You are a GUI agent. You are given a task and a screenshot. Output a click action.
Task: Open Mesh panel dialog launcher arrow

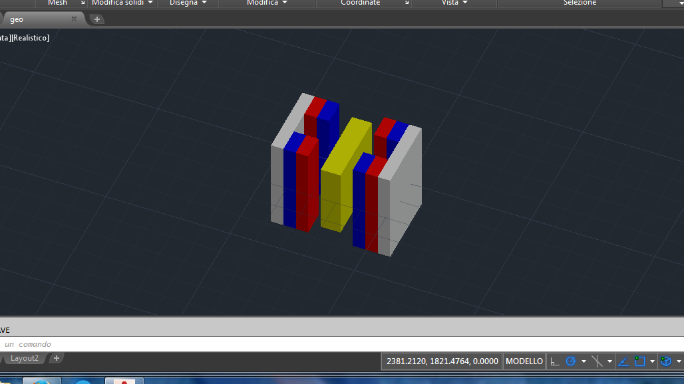tap(83, 3)
